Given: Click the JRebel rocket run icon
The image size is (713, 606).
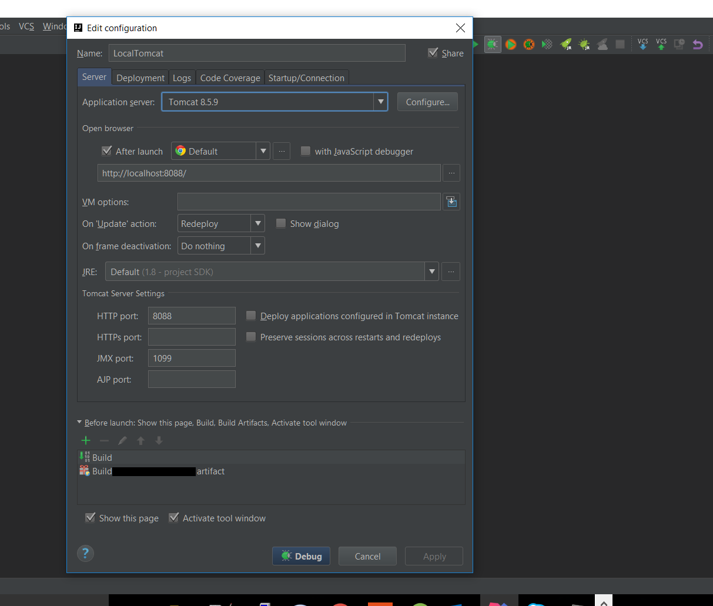Looking at the screenshot, I should coord(566,44).
